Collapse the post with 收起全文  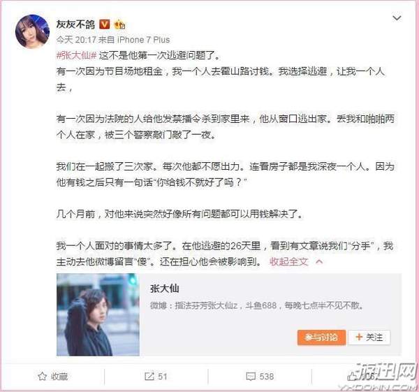289,261
